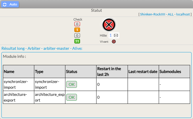193x119 pixels.
Task: Click the small red Vivant status icon
Action: (114, 41)
